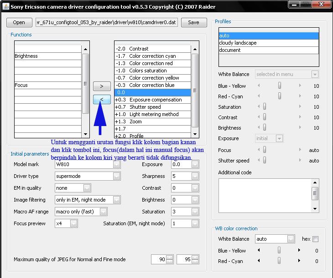
Task: Select Color correction red row
Action: coord(152,63)
